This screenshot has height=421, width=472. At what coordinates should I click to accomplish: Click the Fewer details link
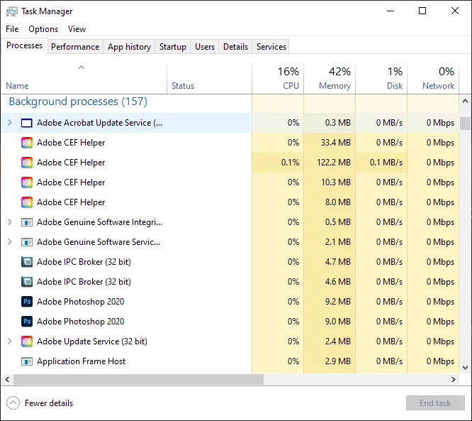pos(49,403)
